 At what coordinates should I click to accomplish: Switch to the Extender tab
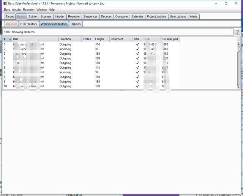click(137, 16)
